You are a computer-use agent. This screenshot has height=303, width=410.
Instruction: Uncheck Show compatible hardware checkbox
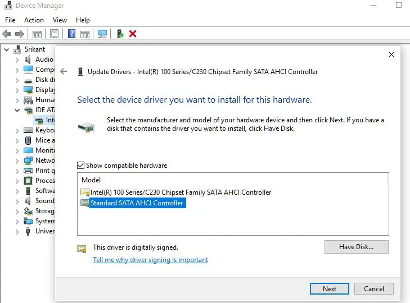81,166
